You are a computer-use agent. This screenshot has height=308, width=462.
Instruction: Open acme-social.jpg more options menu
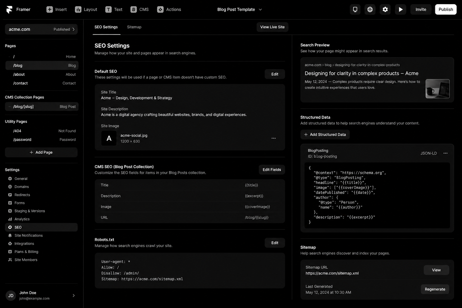pos(273,138)
